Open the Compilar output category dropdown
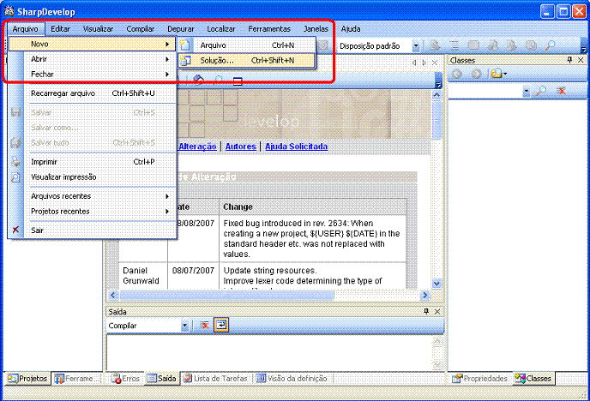Screen dimensions: 590x401 (x=184, y=326)
